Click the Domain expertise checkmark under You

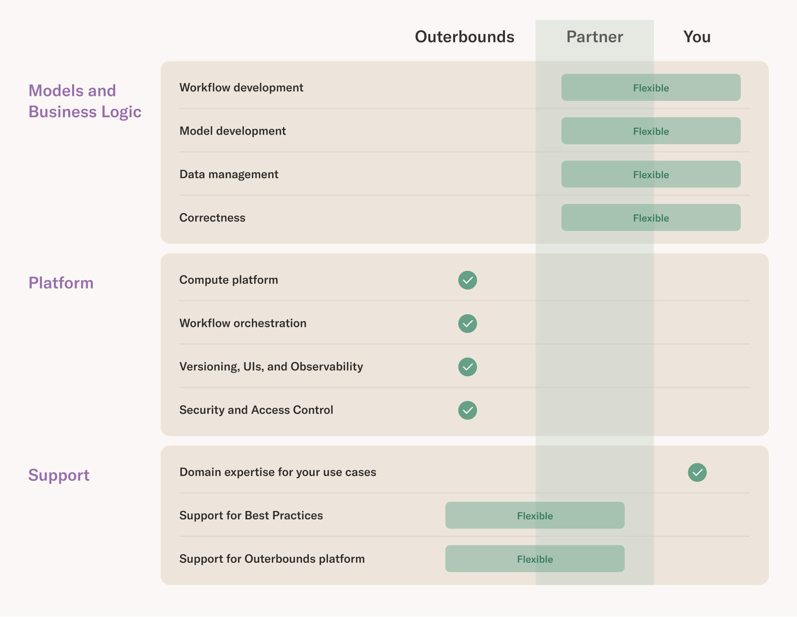coord(697,472)
